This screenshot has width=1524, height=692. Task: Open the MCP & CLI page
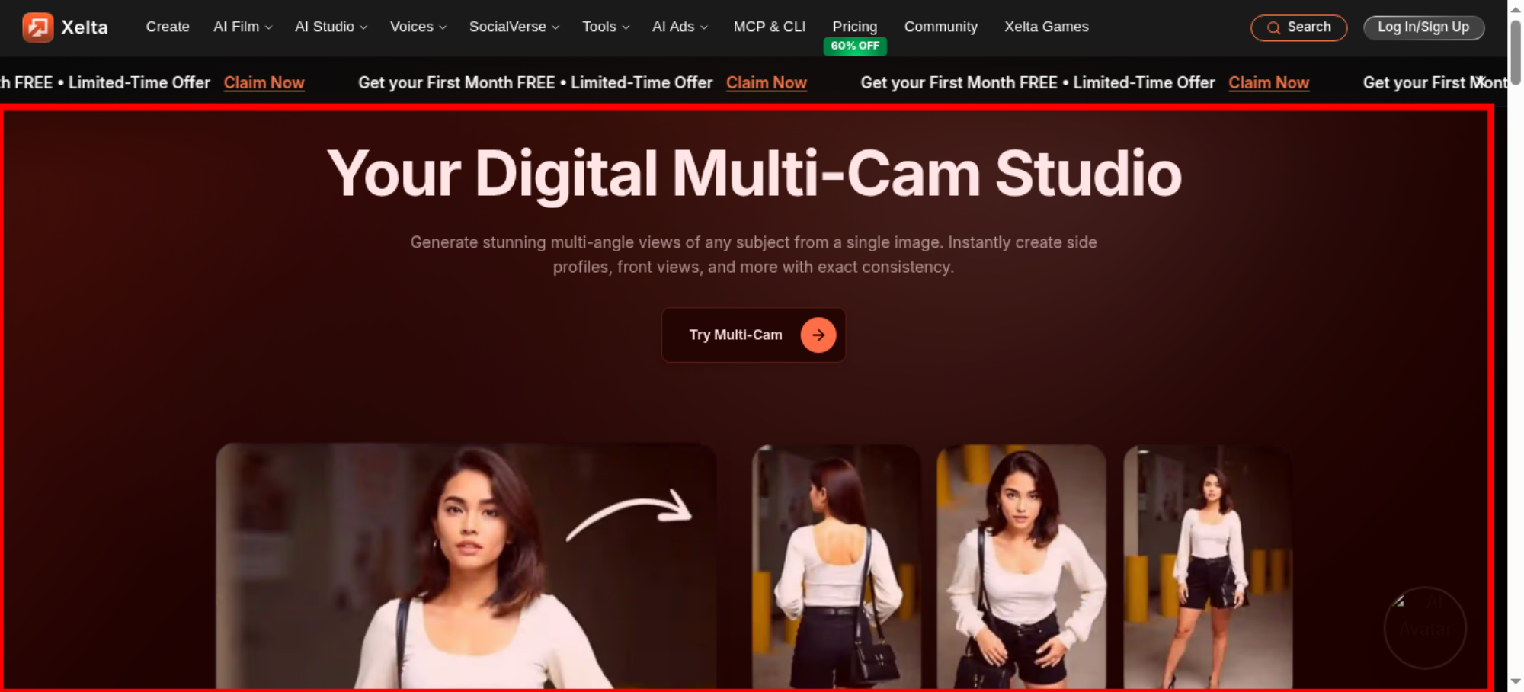pos(769,27)
